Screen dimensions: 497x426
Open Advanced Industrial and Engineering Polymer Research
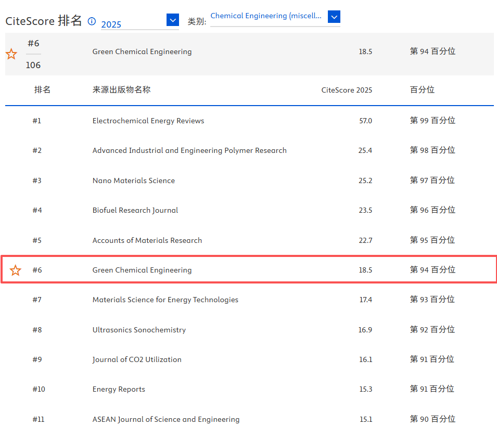coord(189,150)
